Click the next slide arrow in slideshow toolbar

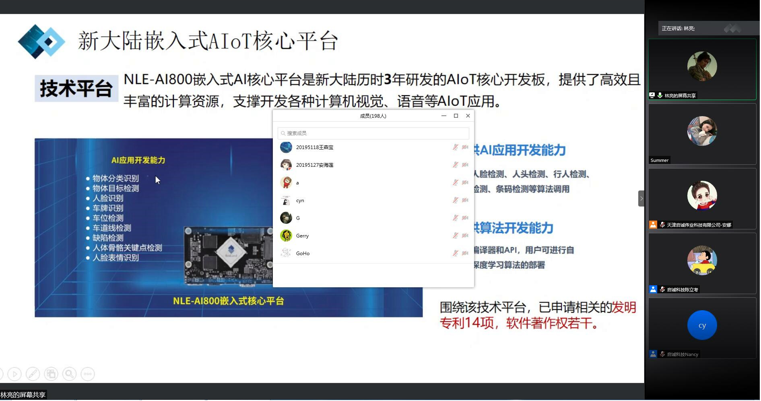14,374
